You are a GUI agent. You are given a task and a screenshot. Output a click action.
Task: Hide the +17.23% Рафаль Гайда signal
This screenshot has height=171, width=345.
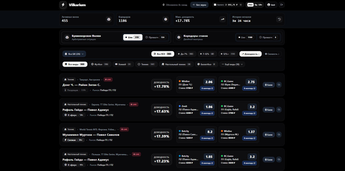(x=279, y=159)
